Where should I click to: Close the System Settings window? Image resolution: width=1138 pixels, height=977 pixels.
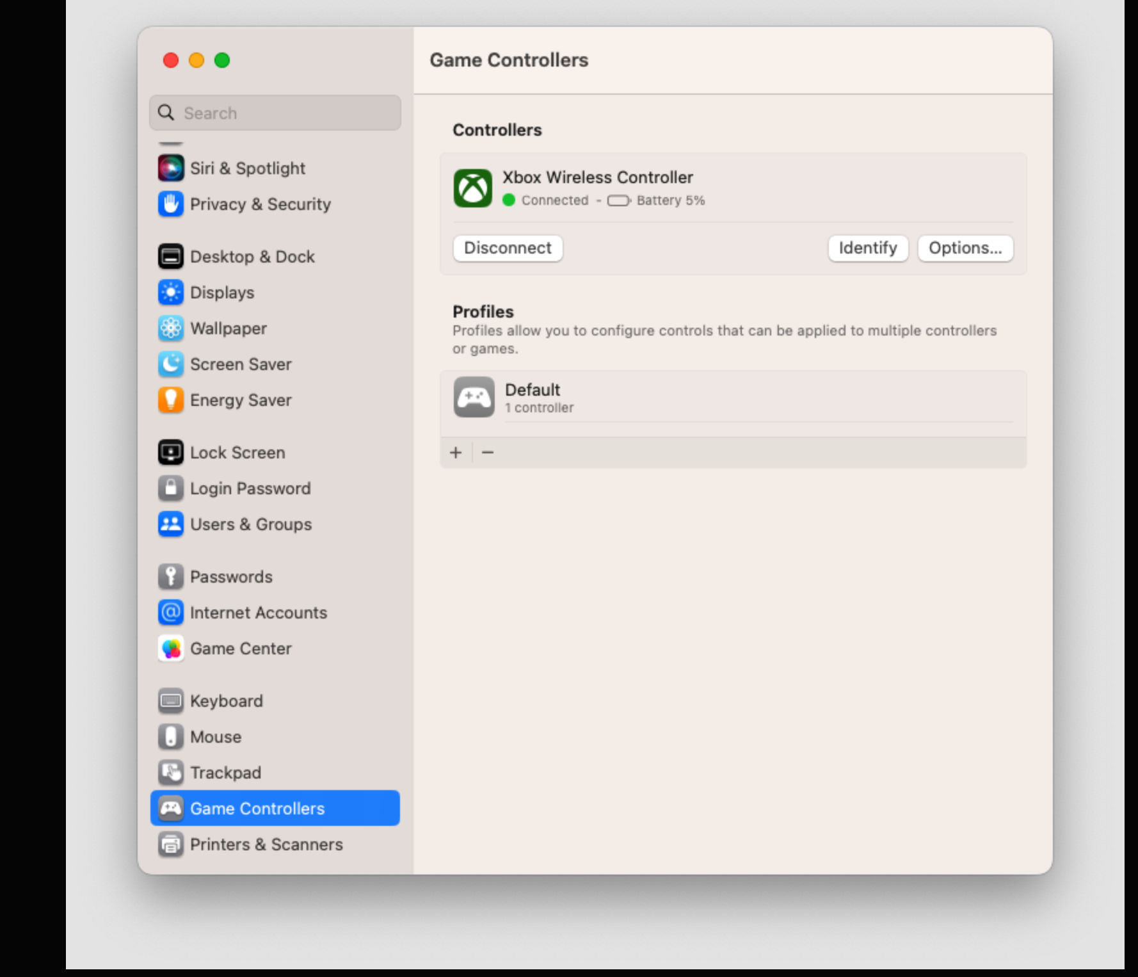click(x=171, y=60)
